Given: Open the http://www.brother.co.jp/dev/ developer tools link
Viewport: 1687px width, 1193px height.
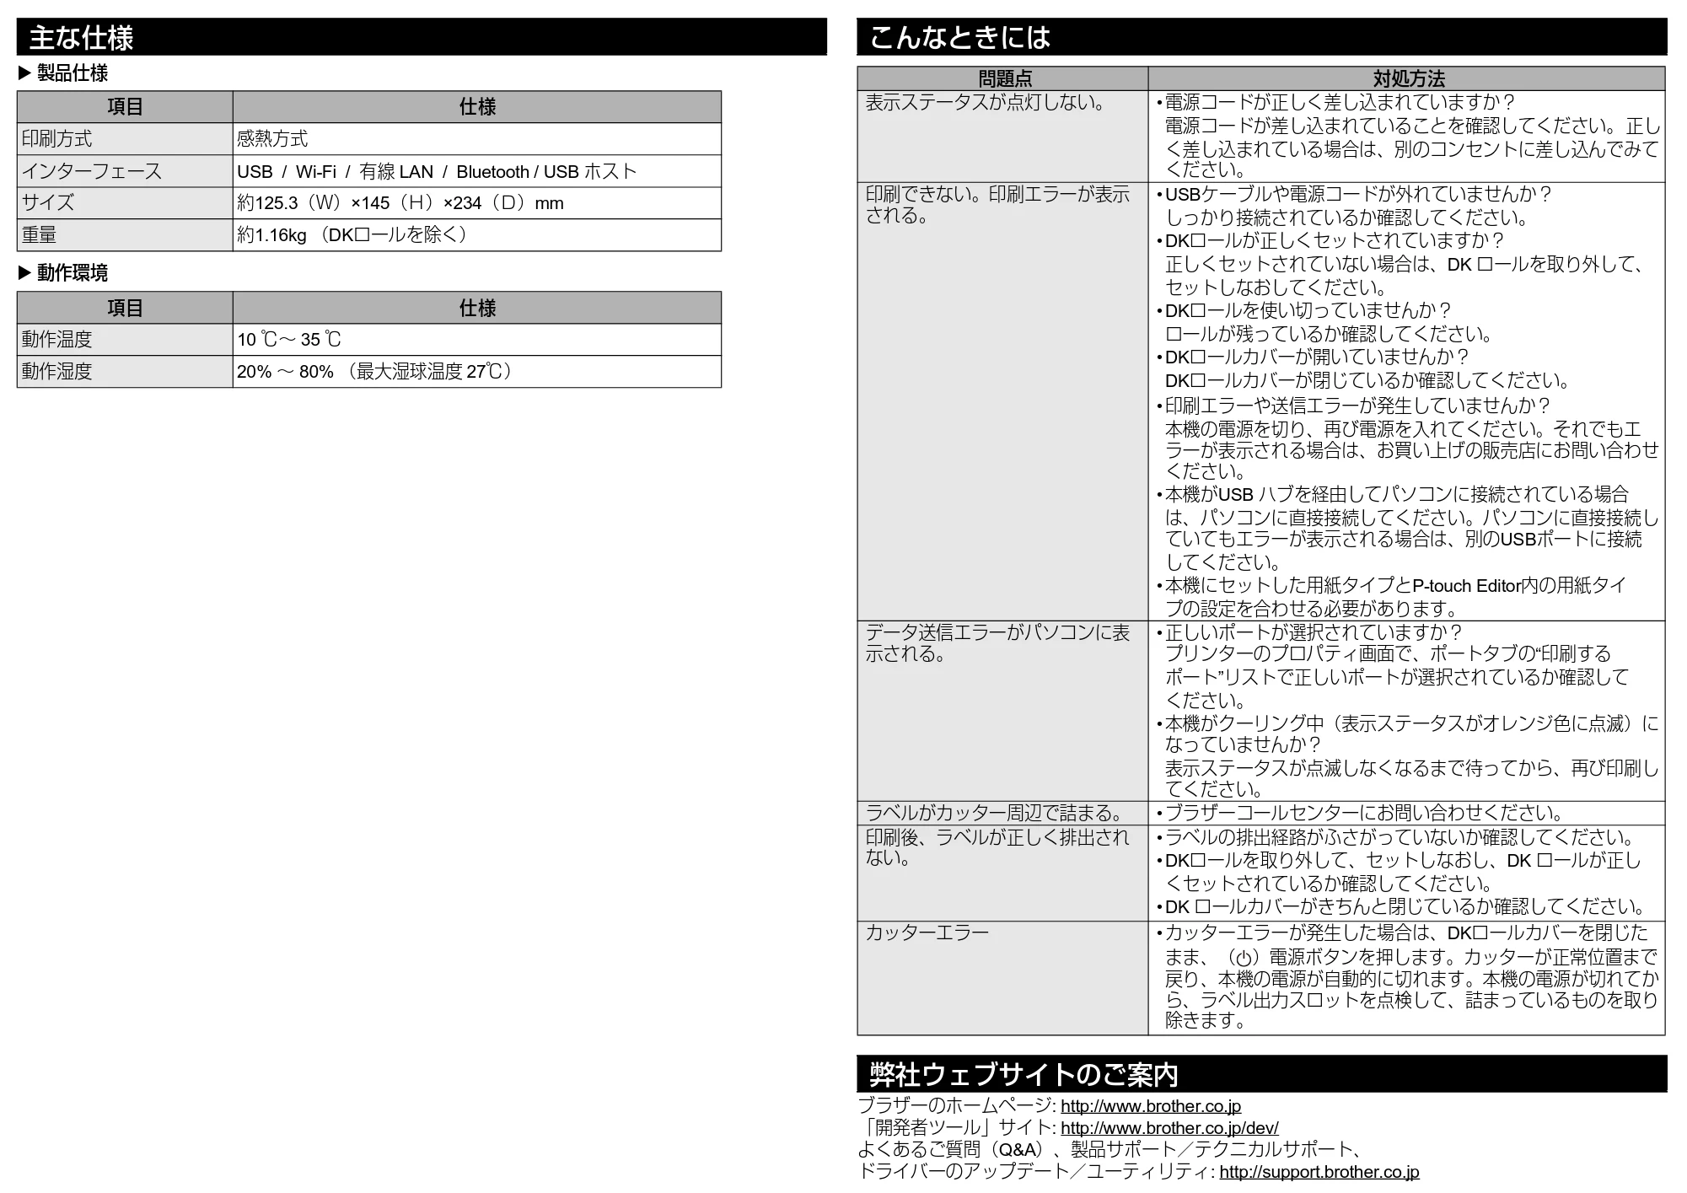Looking at the screenshot, I should pyautogui.click(x=1169, y=1127).
